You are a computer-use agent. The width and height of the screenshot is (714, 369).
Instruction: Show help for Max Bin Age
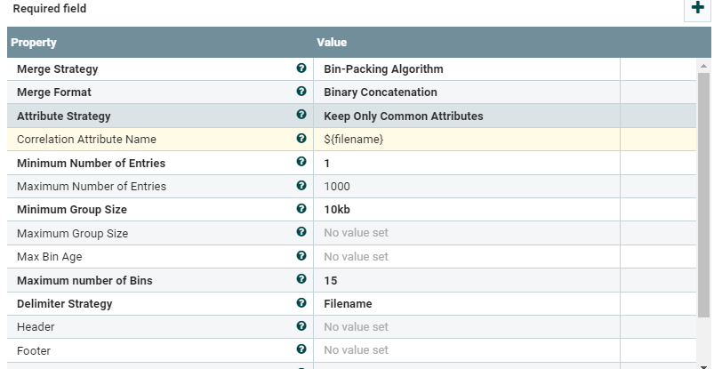click(x=301, y=256)
